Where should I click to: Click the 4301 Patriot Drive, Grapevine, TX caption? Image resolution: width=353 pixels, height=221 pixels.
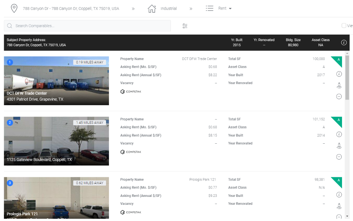(35, 99)
